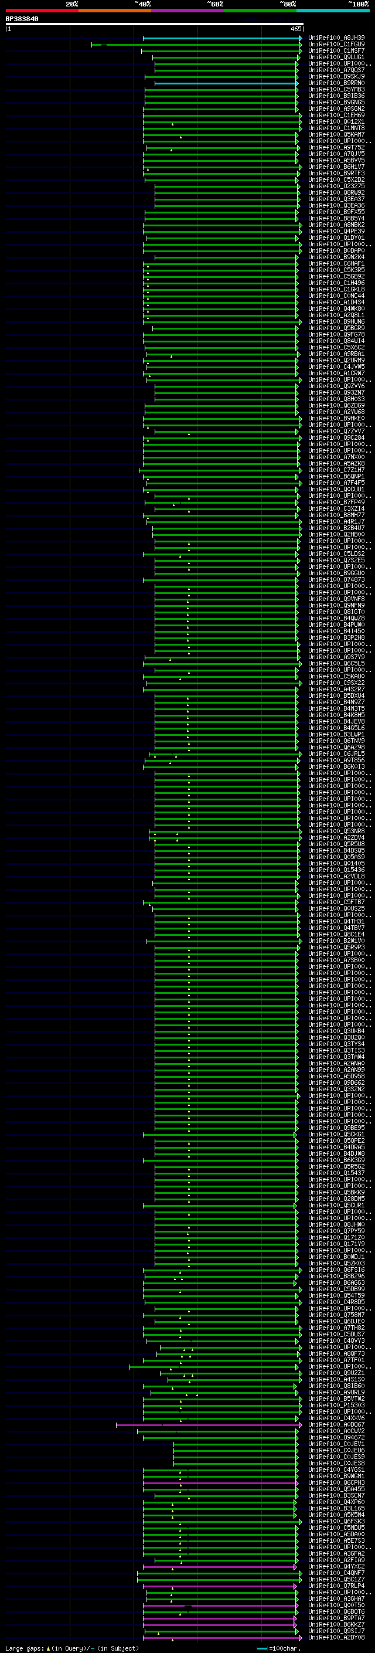Open hit UniRef100_C1MSF7
The height and width of the screenshot is (1653, 375).
(336, 50)
